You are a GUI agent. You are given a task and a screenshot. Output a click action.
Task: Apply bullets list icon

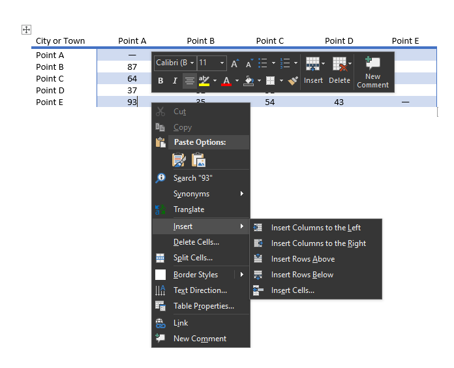[x=263, y=63]
